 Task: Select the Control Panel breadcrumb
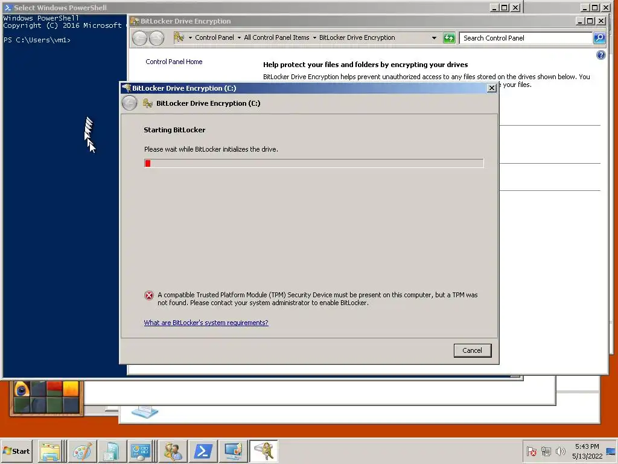(214, 37)
